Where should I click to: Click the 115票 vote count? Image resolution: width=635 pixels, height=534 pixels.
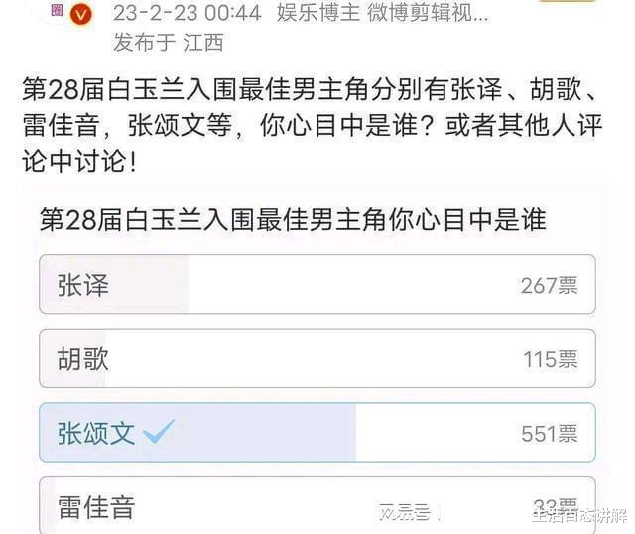coord(550,359)
